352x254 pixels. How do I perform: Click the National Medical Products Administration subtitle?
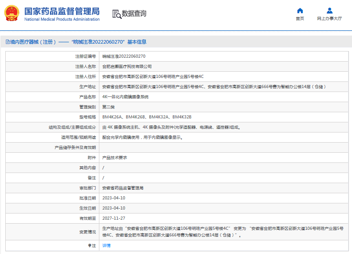tap(62, 19)
